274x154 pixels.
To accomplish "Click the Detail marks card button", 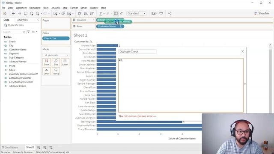I will pos(47,71).
